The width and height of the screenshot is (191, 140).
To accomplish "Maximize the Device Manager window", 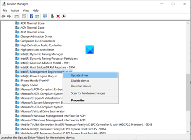I will (x=173, y=4).
